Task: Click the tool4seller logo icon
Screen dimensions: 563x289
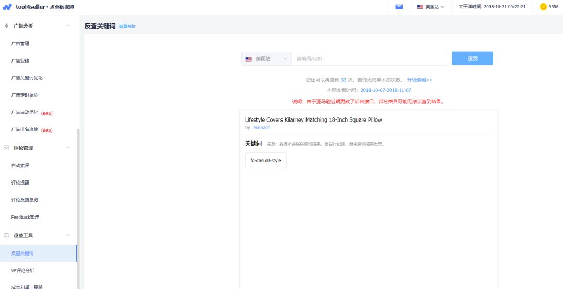Action: coord(7,7)
